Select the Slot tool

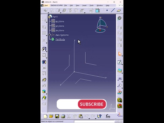(x=44, y=86)
